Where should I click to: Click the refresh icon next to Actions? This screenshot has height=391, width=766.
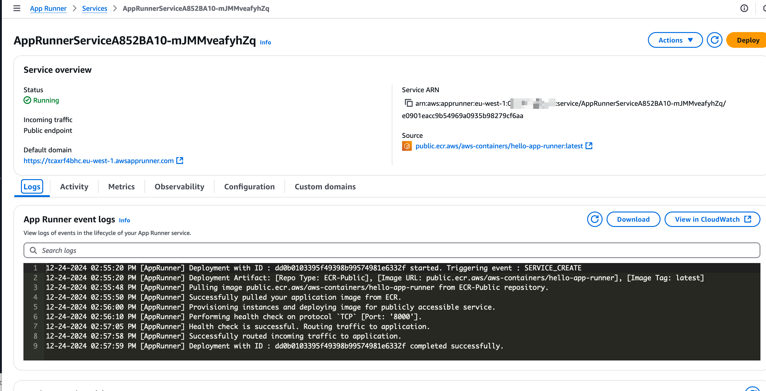click(x=714, y=40)
